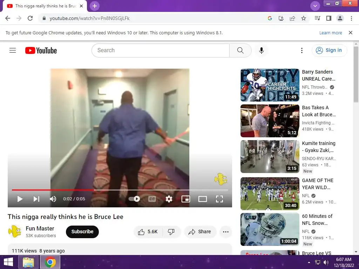Click the Google icon in the address bar
Image resolution: width=359 pixels, height=269 pixels.
click(270, 18)
